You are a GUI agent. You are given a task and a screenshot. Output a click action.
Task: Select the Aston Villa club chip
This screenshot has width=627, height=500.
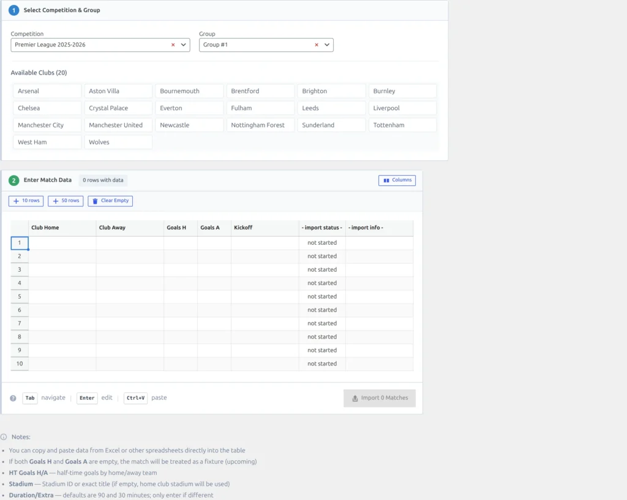118,91
